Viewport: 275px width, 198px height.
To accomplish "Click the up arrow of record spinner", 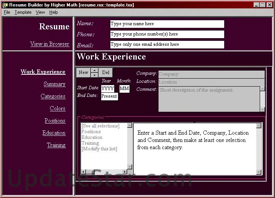I will (x=95, y=70).
